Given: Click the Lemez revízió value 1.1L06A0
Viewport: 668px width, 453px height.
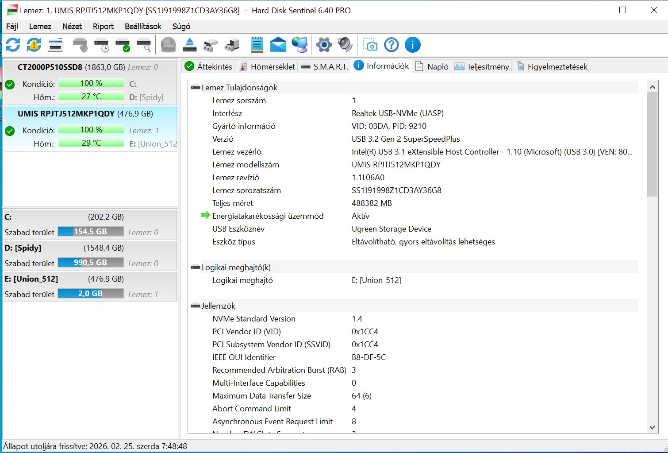Looking at the screenshot, I should 368,178.
